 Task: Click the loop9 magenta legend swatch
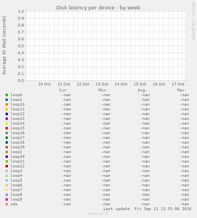click(x=7, y=199)
